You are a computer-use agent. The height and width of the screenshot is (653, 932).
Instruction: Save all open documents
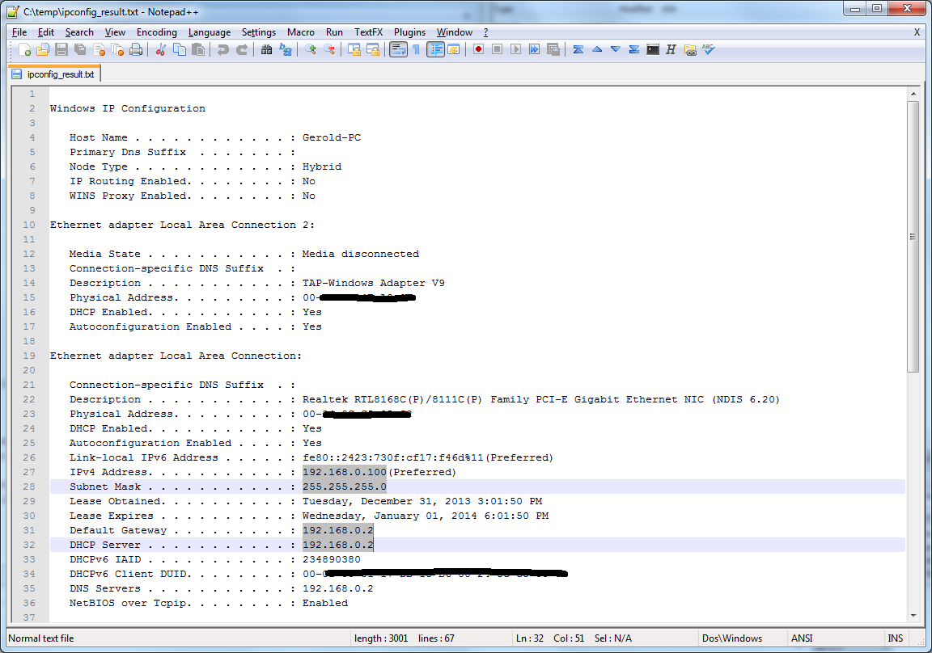tap(78, 49)
